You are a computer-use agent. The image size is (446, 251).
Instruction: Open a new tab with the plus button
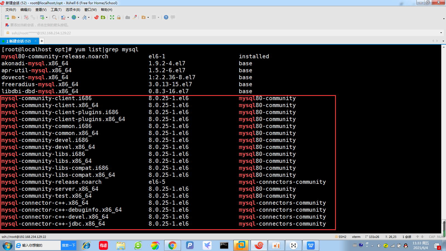point(42,41)
